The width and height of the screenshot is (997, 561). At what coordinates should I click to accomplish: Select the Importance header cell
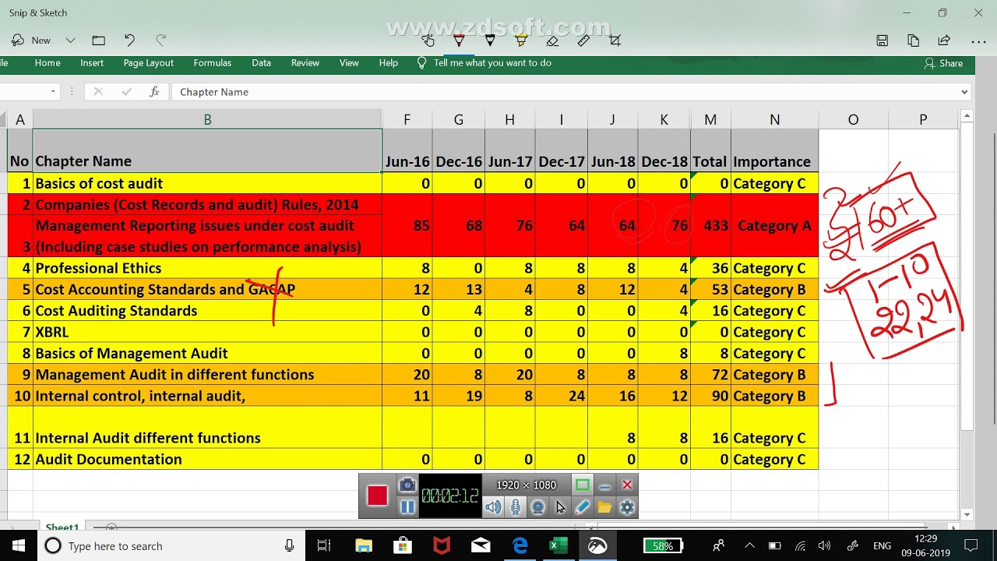[774, 151]
